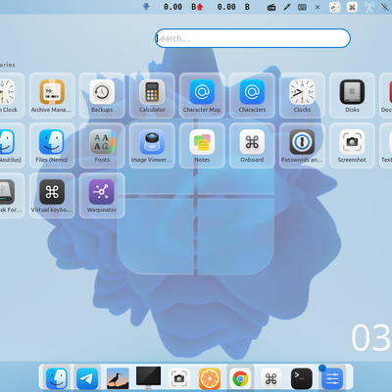Image resolution: width=392 pixels, height=392 pixels.
Task: Open the bird image viewer in dock
Action: click(x=118, y=378)
